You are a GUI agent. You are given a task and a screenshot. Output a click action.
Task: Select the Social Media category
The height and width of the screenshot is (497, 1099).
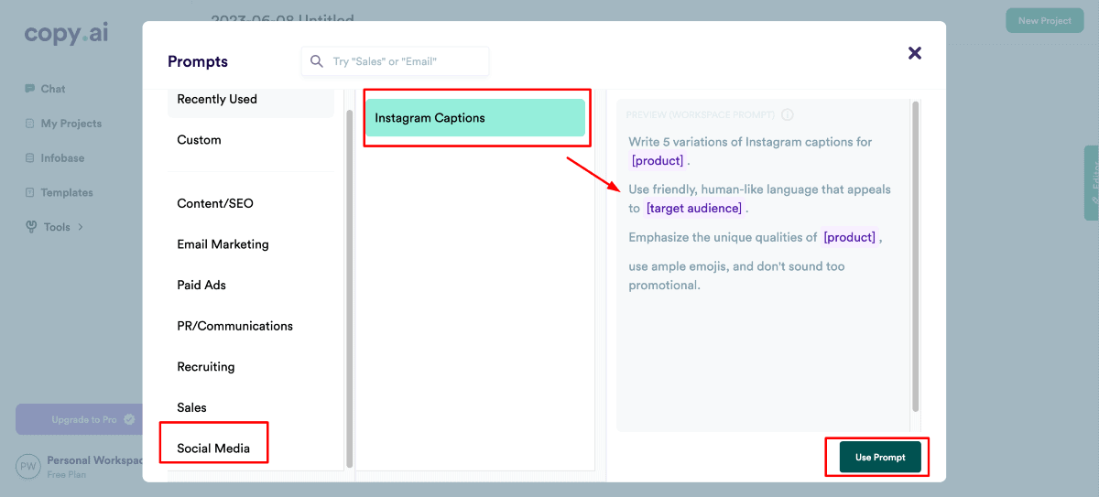pyautogui.click(x=213, y=448)
